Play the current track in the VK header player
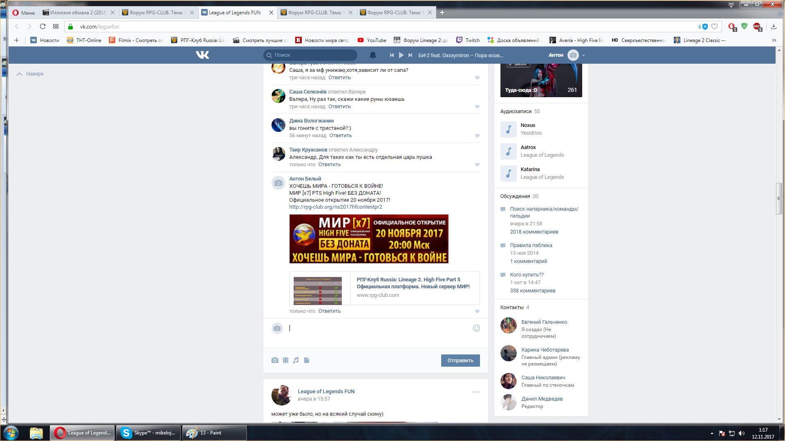This screenshot has height=441, width=785. pos(401,55)
